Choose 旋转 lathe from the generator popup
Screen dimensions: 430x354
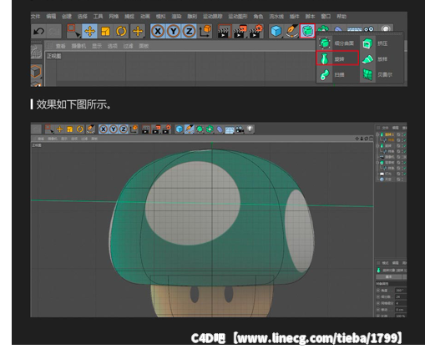(x=337, y=58)
